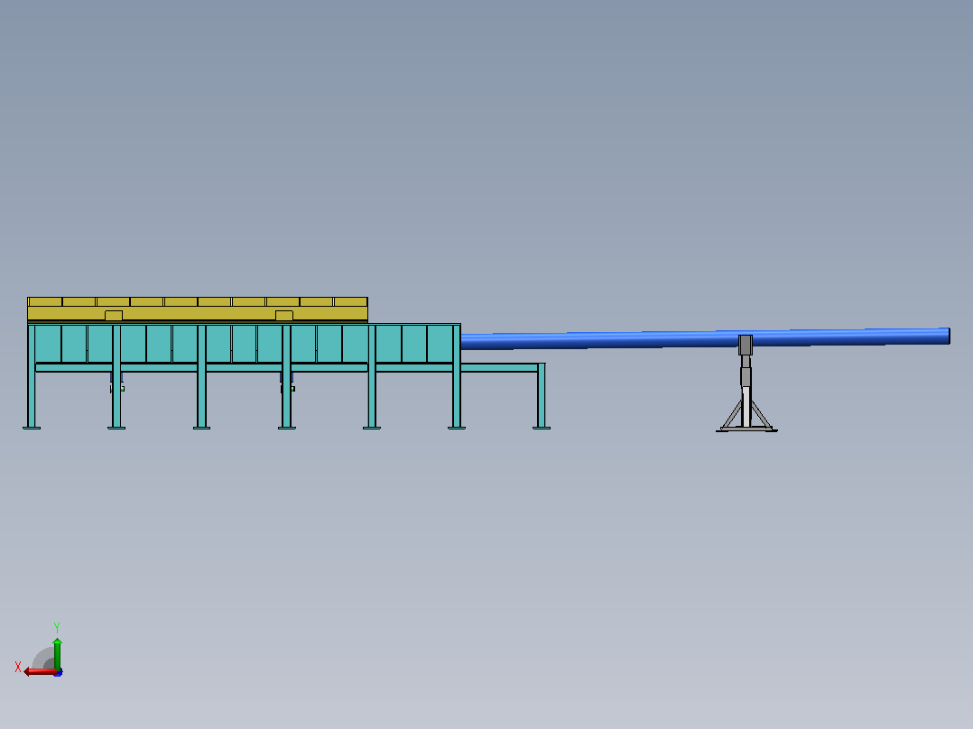Screen dimensions: 973x729
Task: Pick the right small yellow box on cover
Action: click(x=284, y=316)
